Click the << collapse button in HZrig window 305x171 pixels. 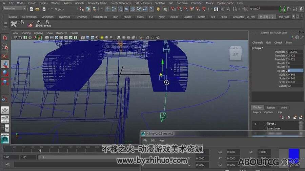point(303,158)
